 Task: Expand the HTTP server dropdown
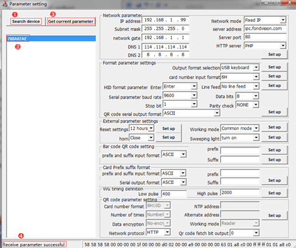click(265, 46)
